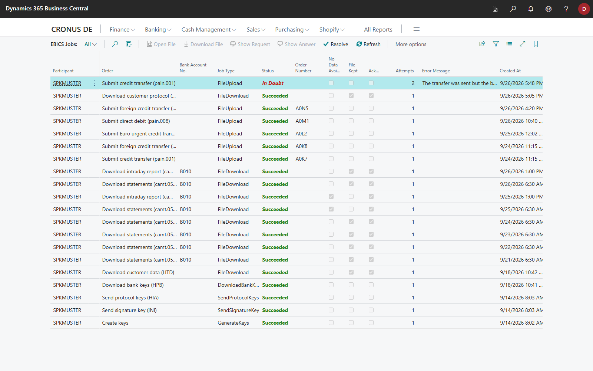Show row actions for the In Doubt job
The height and width of the screenshot is (371, 593).
(x=94, y=83)
